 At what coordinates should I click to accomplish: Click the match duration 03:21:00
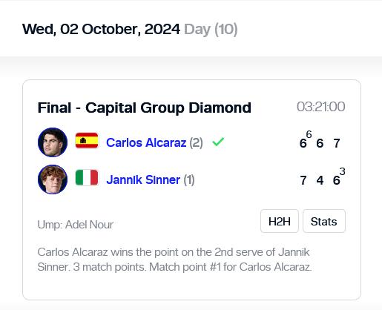tap(320, 107)
